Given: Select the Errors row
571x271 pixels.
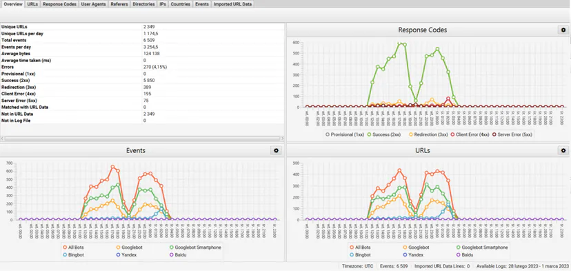Looking at the screenshot, I should (x=142, y=67).
